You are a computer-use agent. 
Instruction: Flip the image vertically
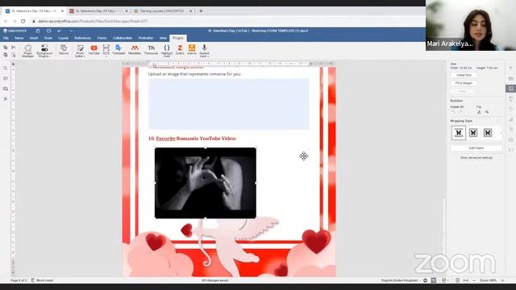pos(487,112)
